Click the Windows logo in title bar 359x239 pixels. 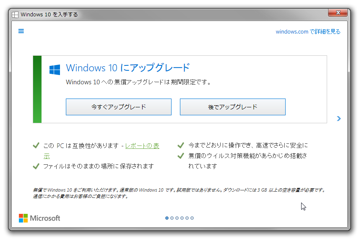(x=15, y=15)
